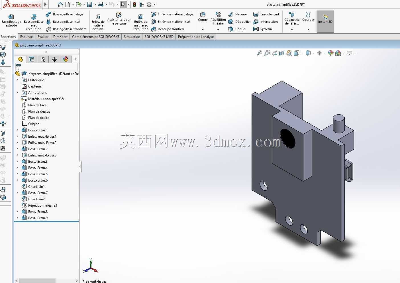Open the DisplayManager color sphere tab
Screen dimensions: 400x283
(x=66, y=59)
